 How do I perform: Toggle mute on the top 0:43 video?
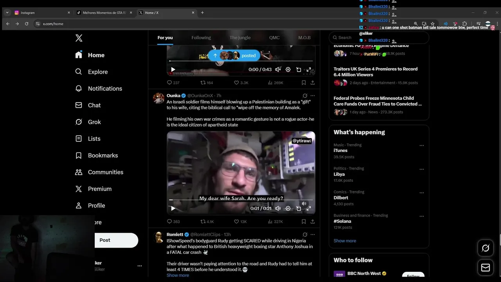(x=278, y=69)
